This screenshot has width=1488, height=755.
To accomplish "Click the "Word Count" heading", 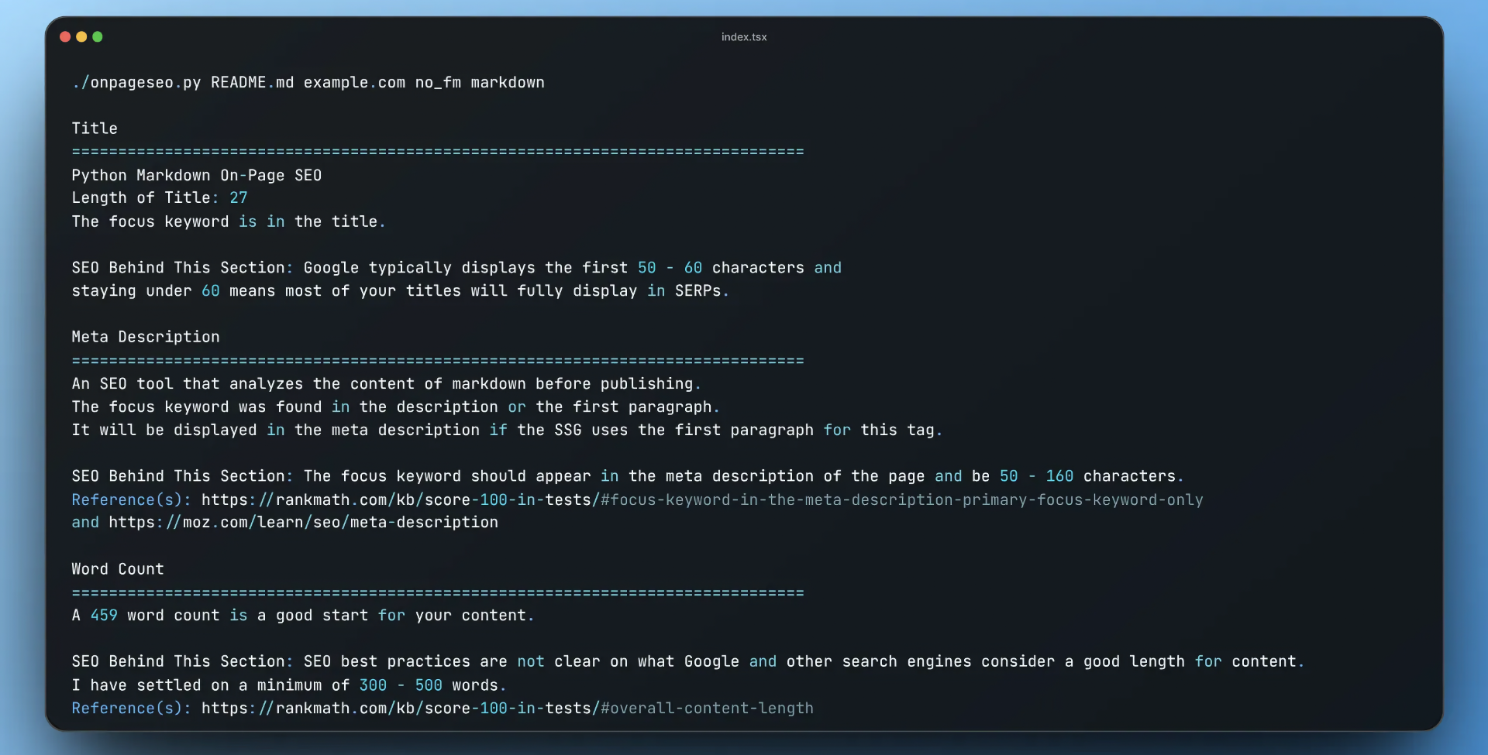I will pos(118,569).
